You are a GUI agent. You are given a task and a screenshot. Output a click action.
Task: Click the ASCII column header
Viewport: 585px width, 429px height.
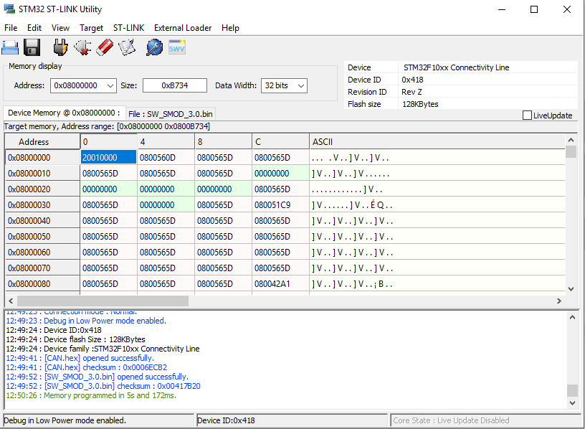(437, 142)
